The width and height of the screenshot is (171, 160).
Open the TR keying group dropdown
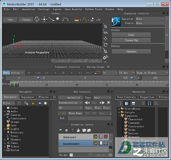(x=70, y=108)
